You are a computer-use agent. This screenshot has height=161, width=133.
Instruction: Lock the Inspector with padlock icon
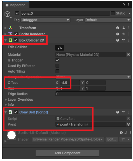(x=124, y=5)
